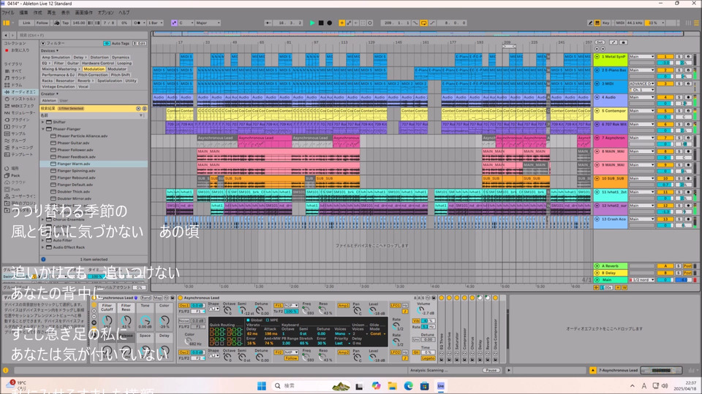This screenshot has height=394, width=702.
Task: Expand the Shifter folder
Action: [x=43, y=122]
